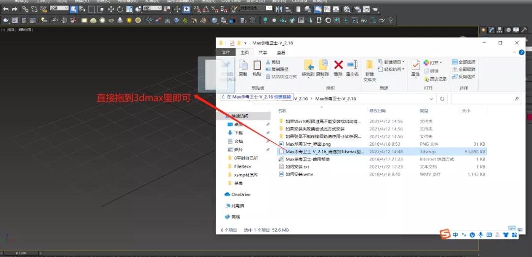
Task: Switch to the 查看 ribbon tab
Action: [x=281, y=52]
